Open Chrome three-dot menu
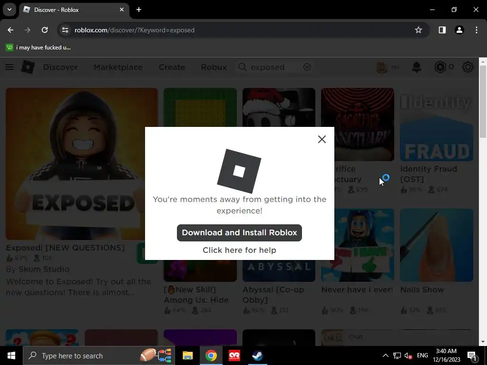 pos(476,30)
